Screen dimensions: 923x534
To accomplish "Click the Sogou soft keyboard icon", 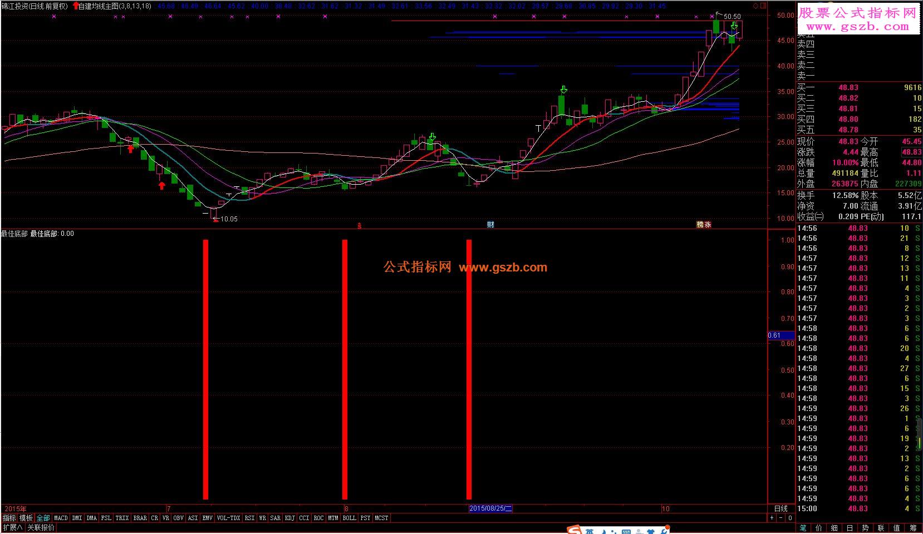I will 626,531.
